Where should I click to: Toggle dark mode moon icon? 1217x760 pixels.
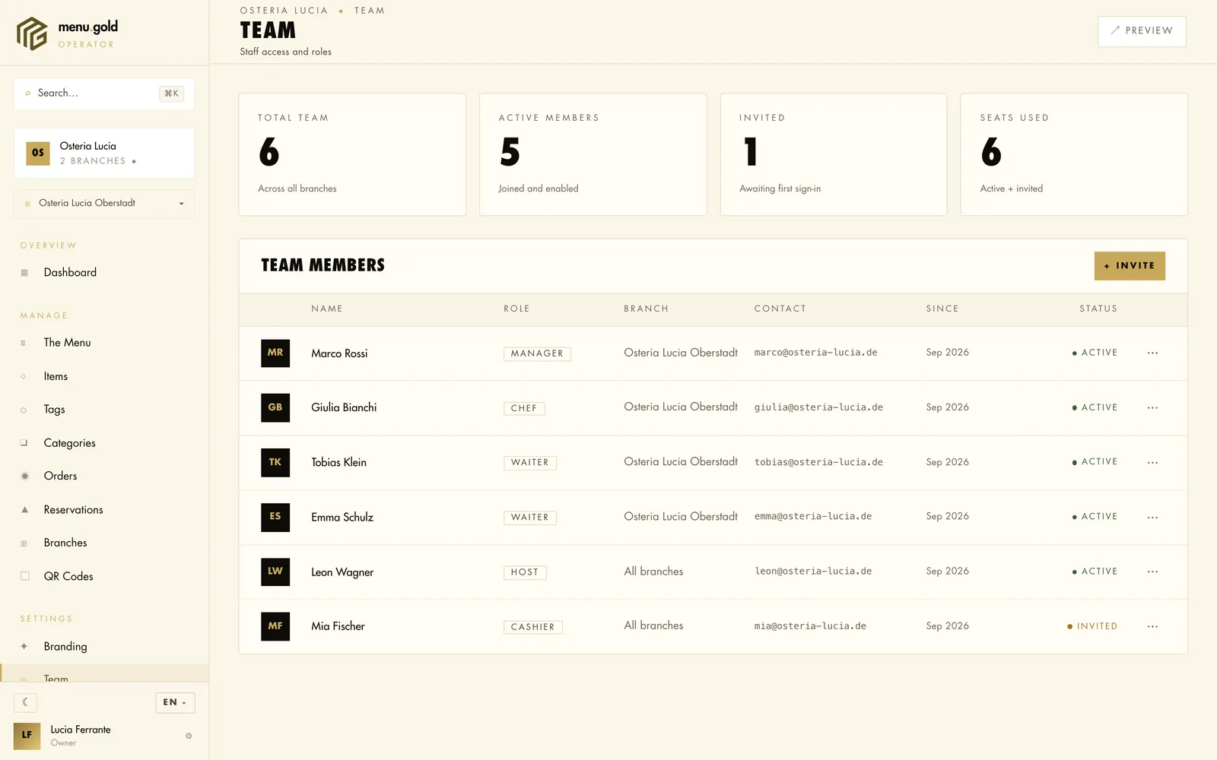[25, 702]
